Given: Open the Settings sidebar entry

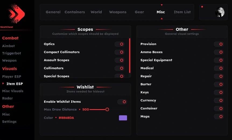Looking at the screenshot, I should coord(9,121).
